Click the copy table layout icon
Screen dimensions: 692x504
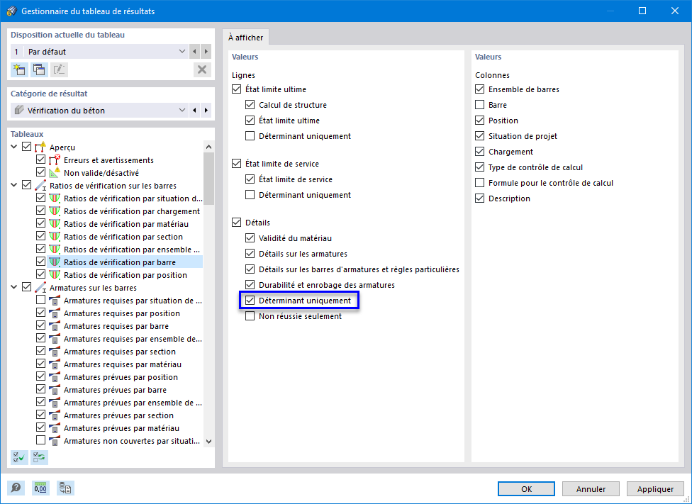pyautogui.click(x=39, y=69)
